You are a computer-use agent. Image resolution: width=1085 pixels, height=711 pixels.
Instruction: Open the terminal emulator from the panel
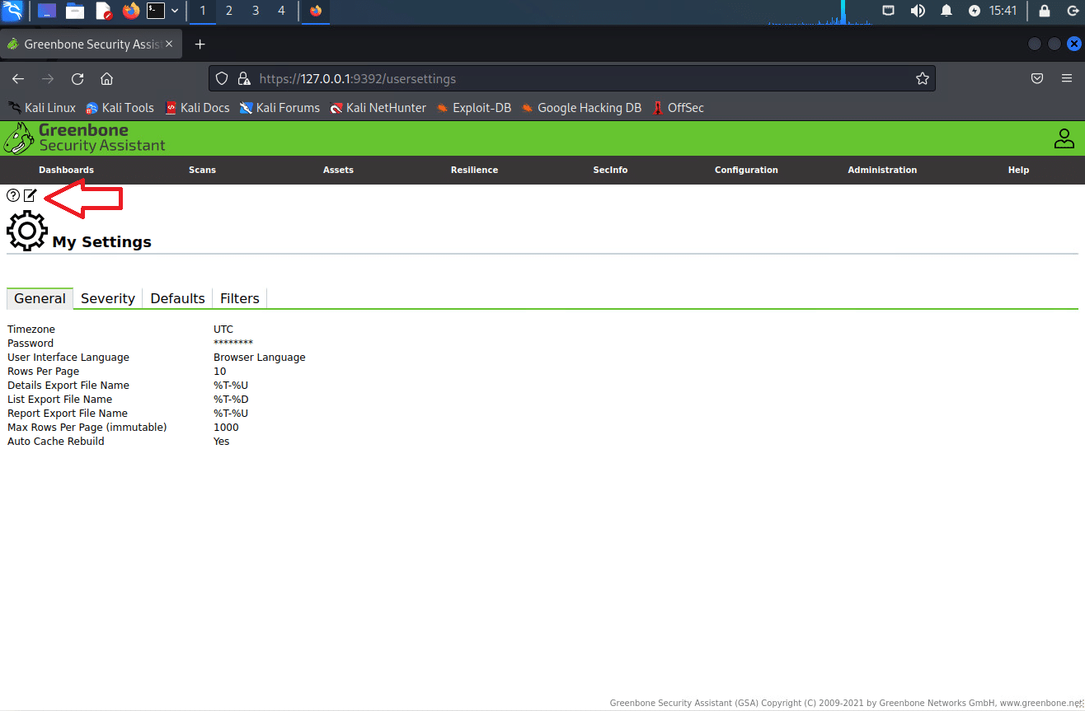(x=156, y=11)
